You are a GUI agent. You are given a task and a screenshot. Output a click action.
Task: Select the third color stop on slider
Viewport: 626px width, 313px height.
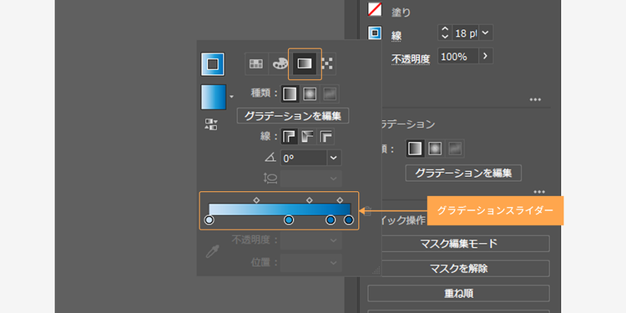tap(331, 220)
